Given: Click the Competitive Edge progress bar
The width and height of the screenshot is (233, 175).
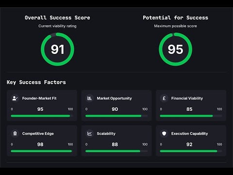Looking at the screenshot, I should (42, 151).
